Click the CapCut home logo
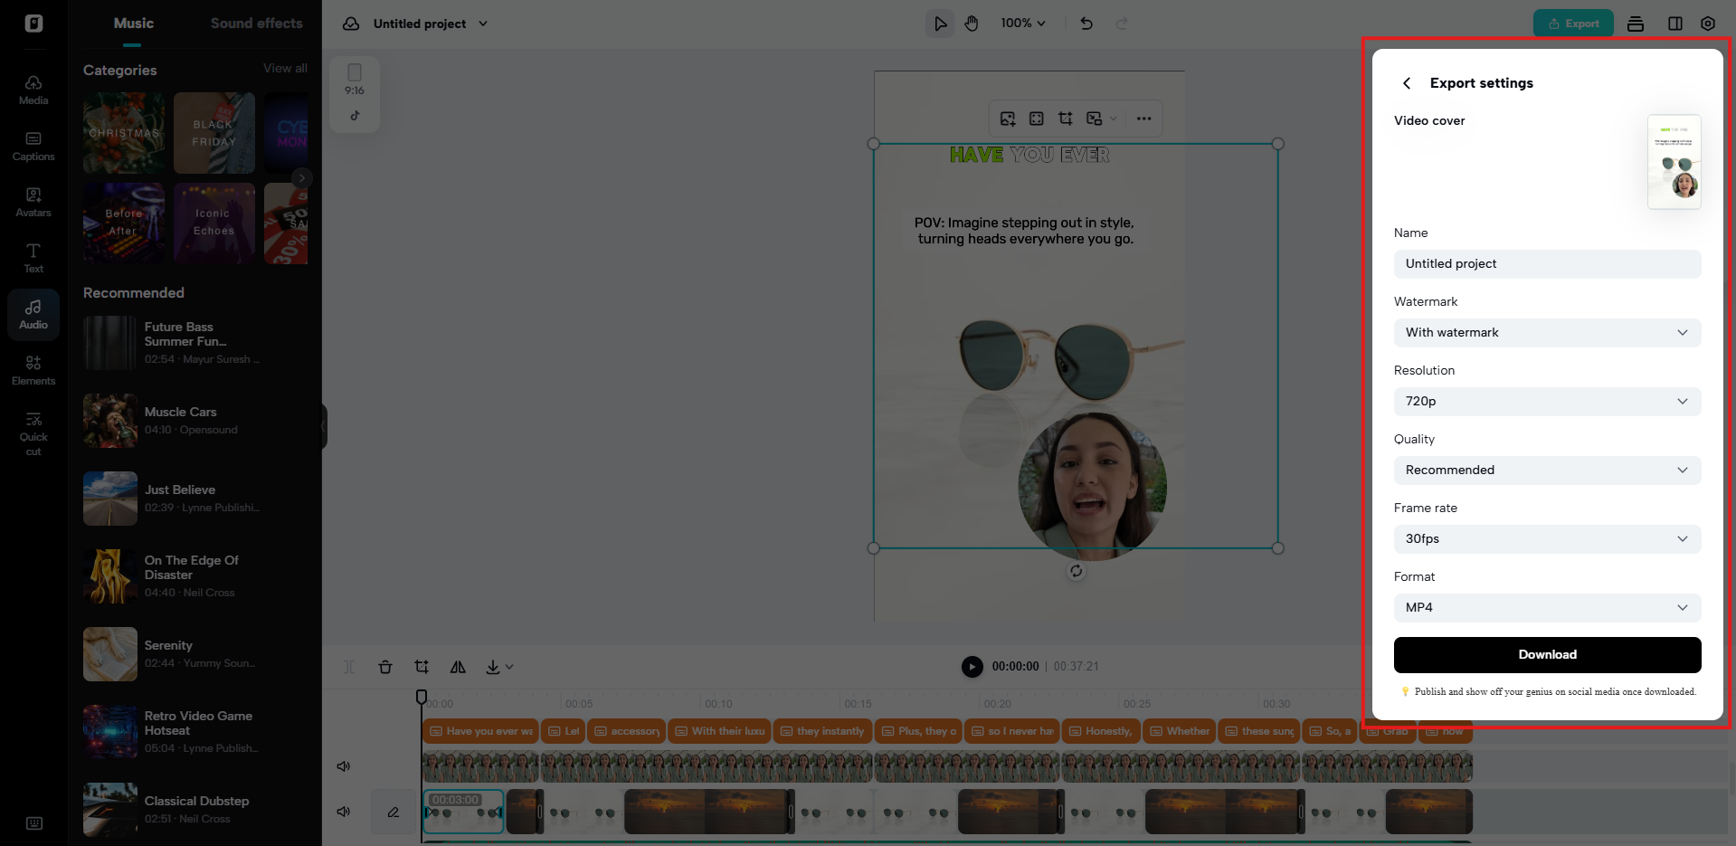 tap(34, 24)
